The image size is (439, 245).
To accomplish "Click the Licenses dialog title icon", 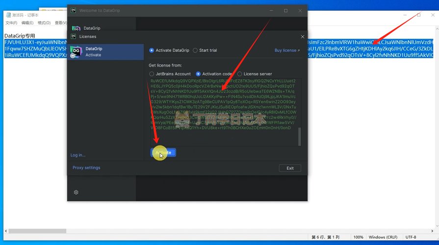I will click(x=74, y=36).
